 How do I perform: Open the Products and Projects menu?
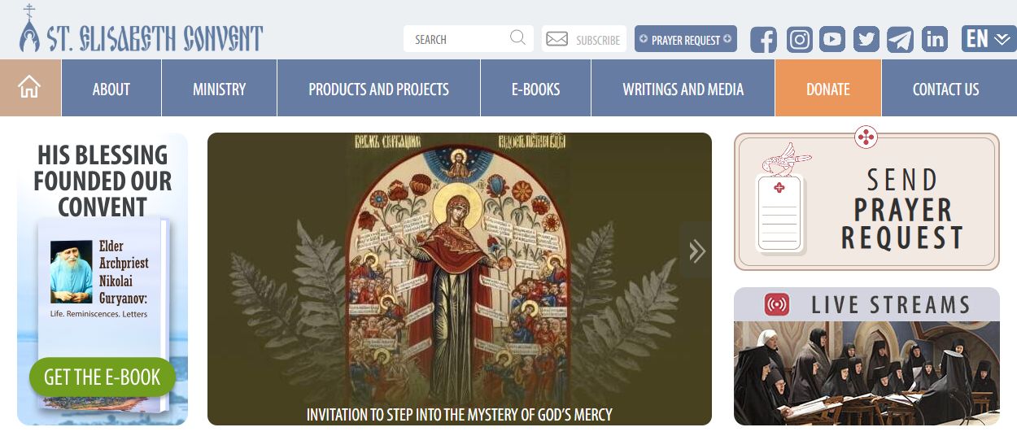click(x=379, y=89)
